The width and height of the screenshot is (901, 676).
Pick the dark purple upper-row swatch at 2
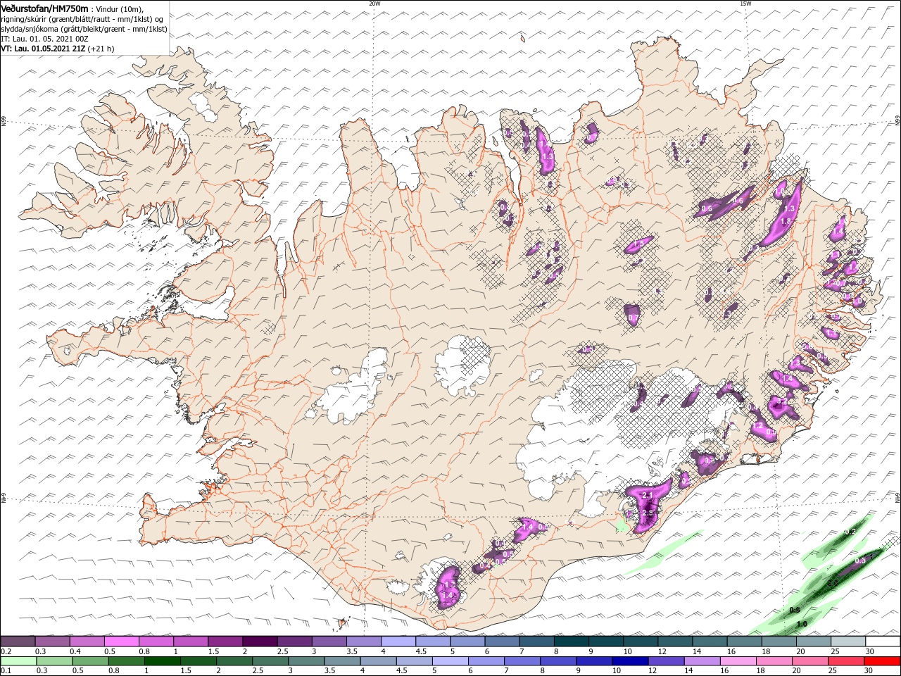(260, 641)
